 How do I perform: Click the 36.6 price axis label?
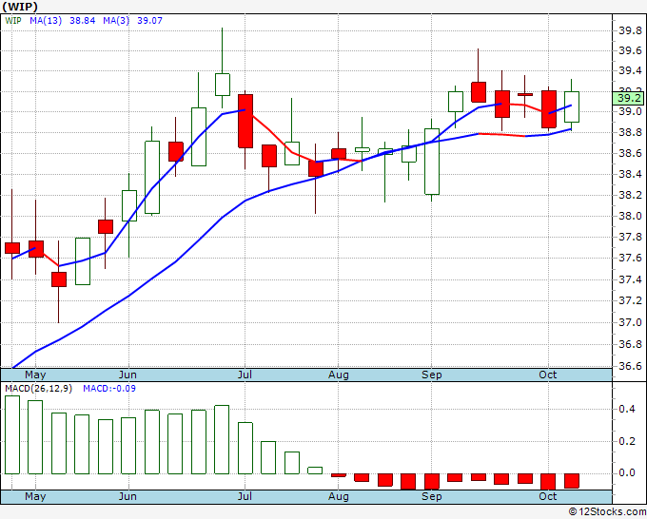630,366
